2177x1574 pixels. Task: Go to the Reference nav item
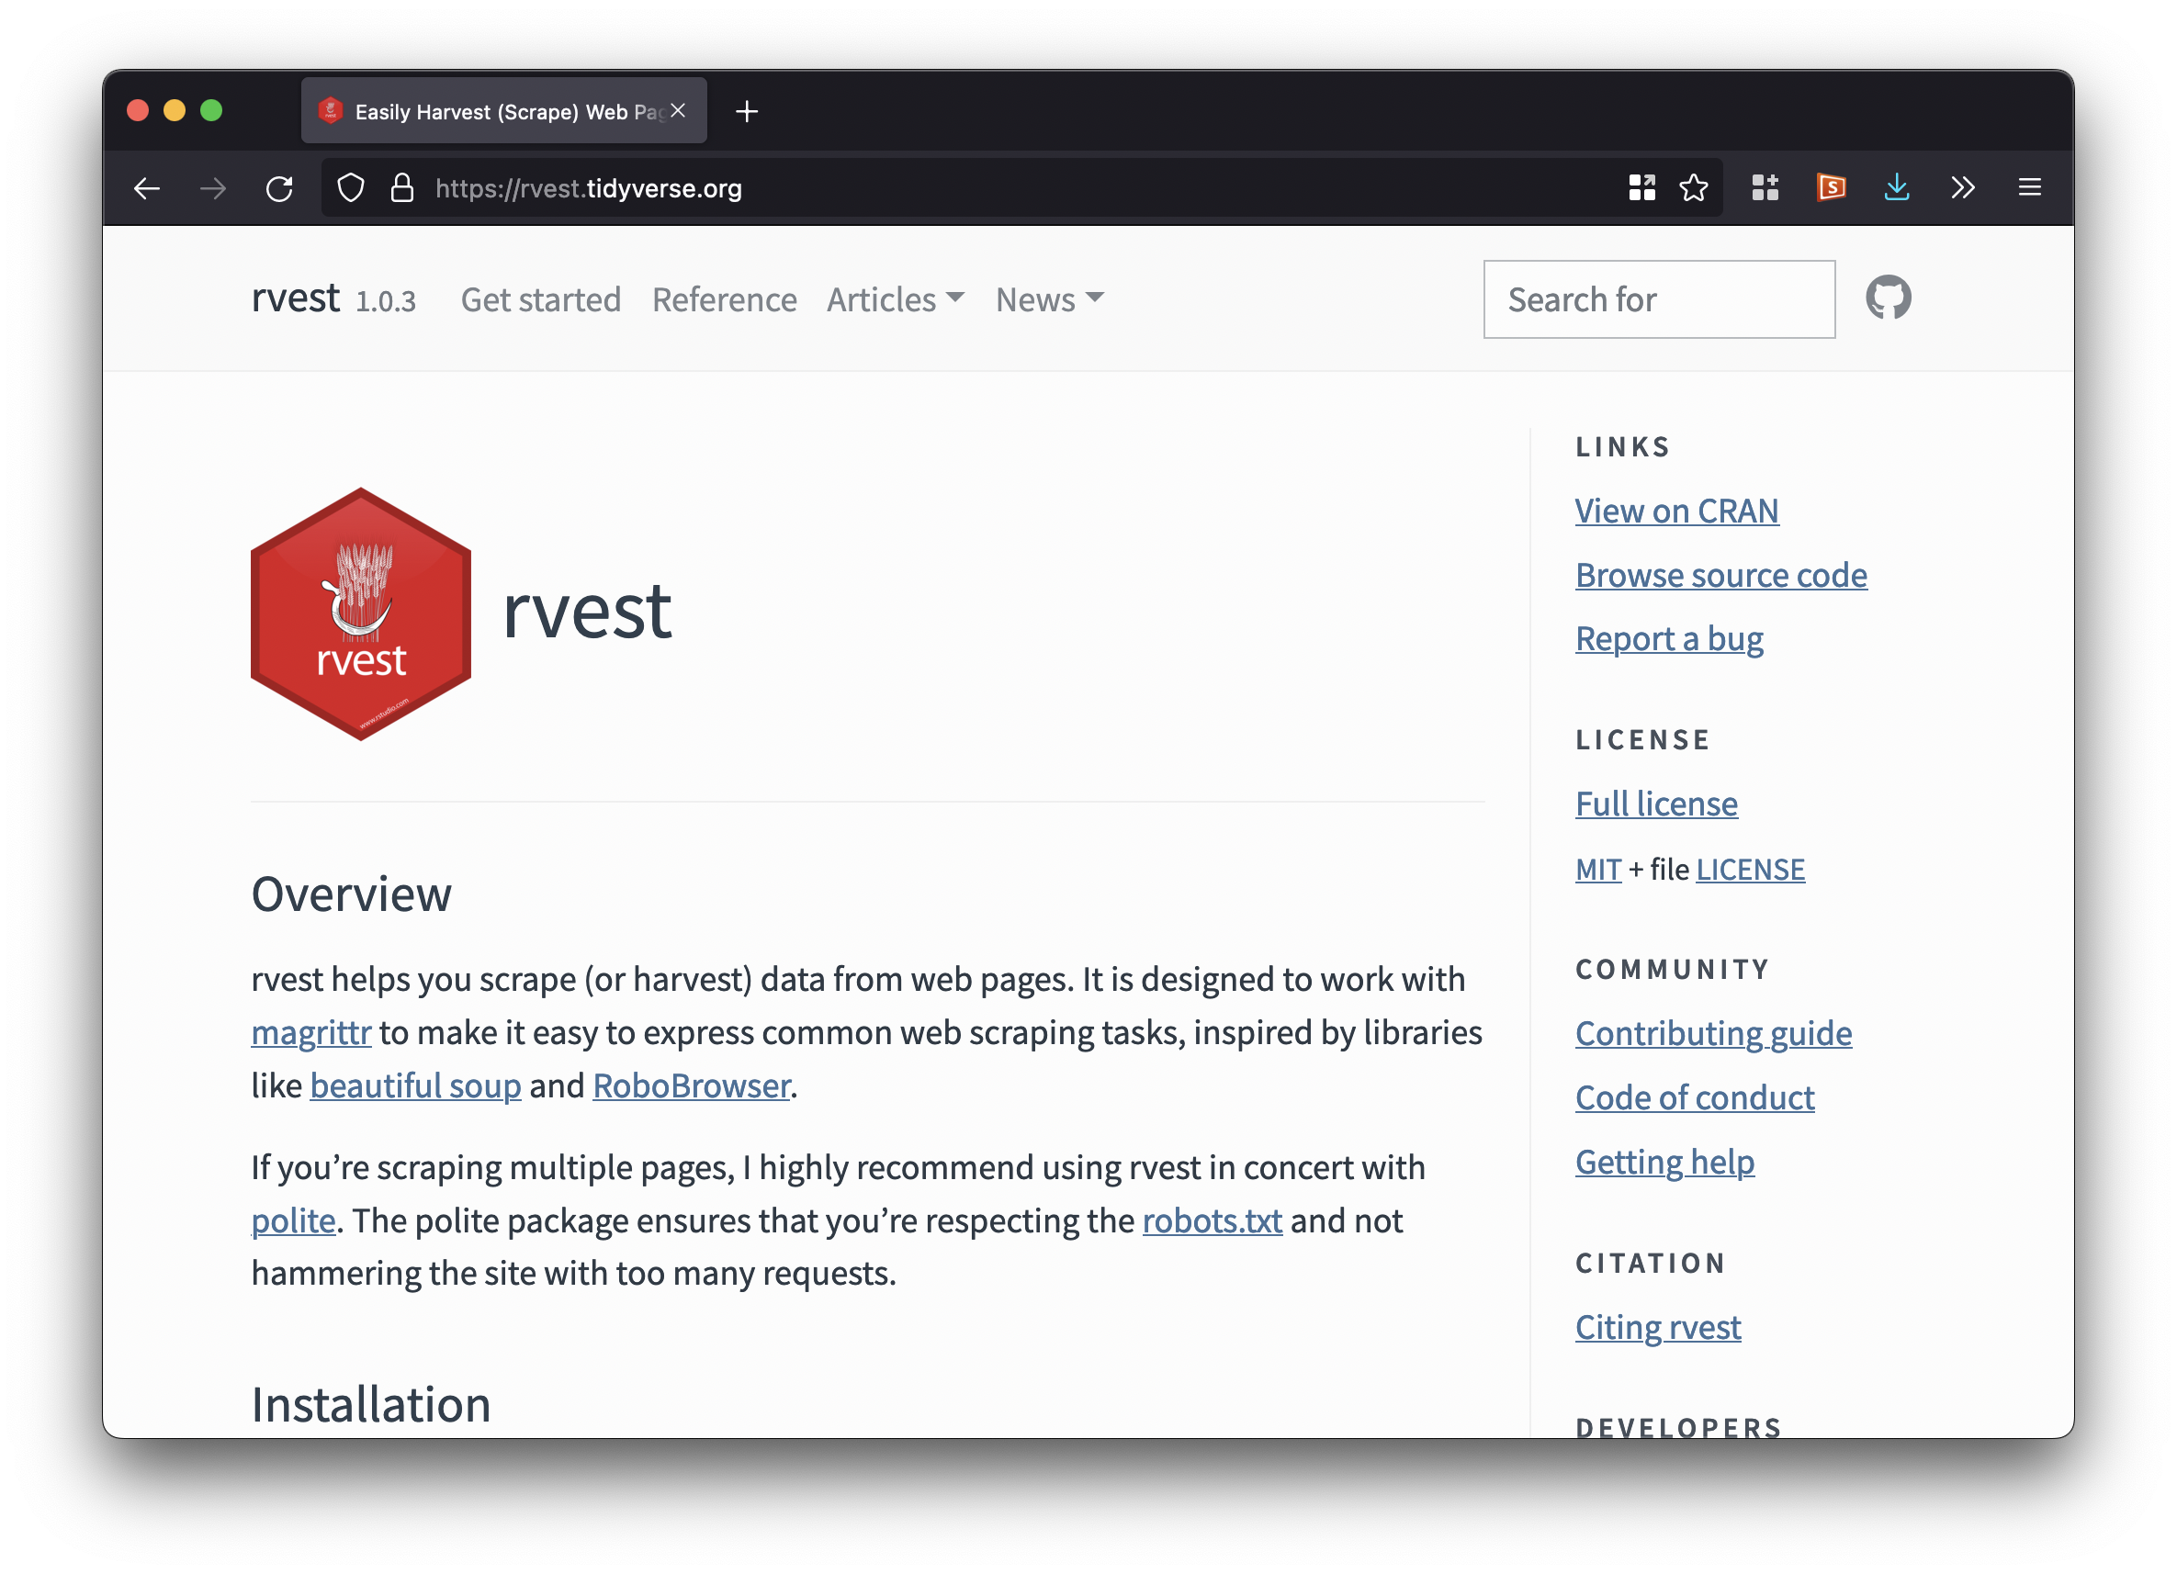pos(724,300)
